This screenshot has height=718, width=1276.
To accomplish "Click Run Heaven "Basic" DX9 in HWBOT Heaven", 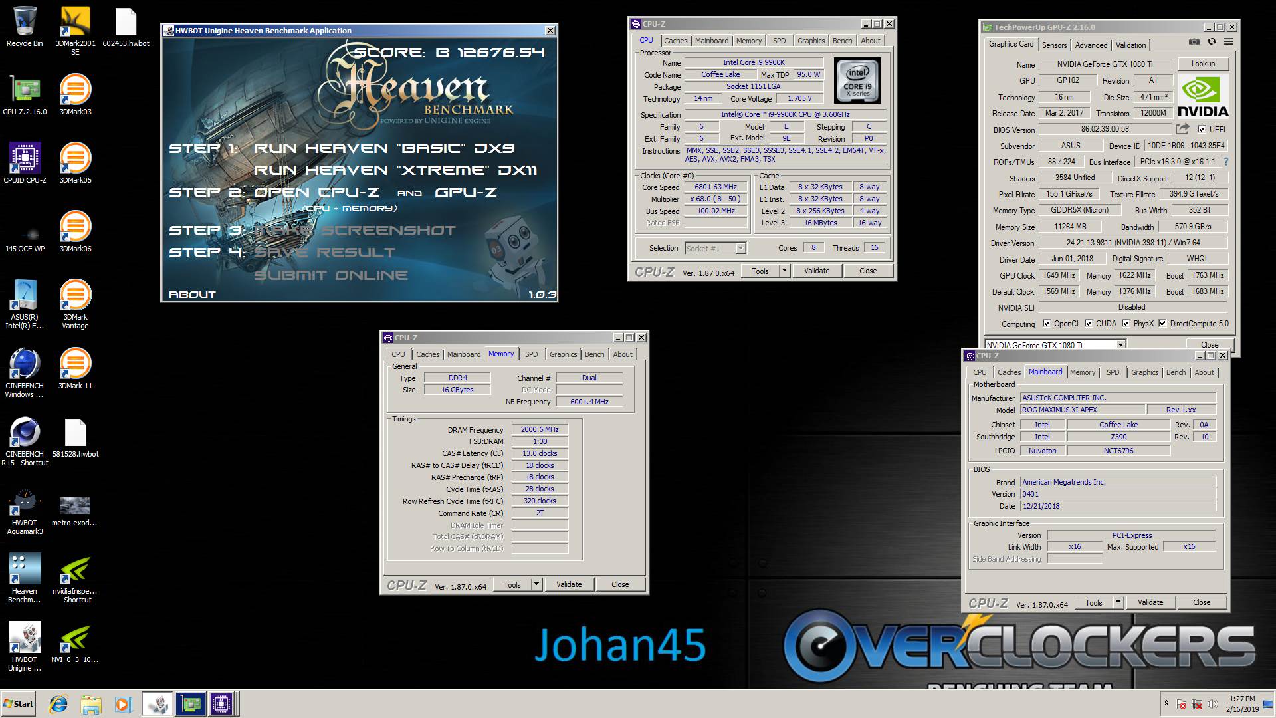I will tap(384, 148).
